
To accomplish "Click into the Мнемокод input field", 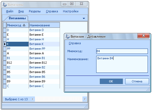I will 122,51.
